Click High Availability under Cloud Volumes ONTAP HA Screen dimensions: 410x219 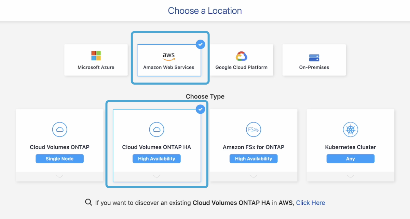coord(156,159)
